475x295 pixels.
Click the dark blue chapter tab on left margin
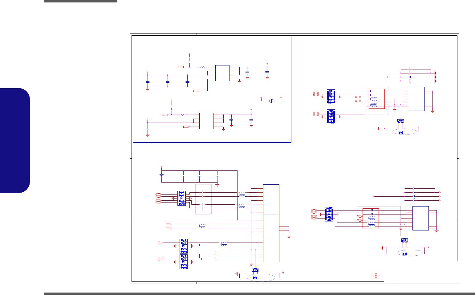tap(15, 140)
